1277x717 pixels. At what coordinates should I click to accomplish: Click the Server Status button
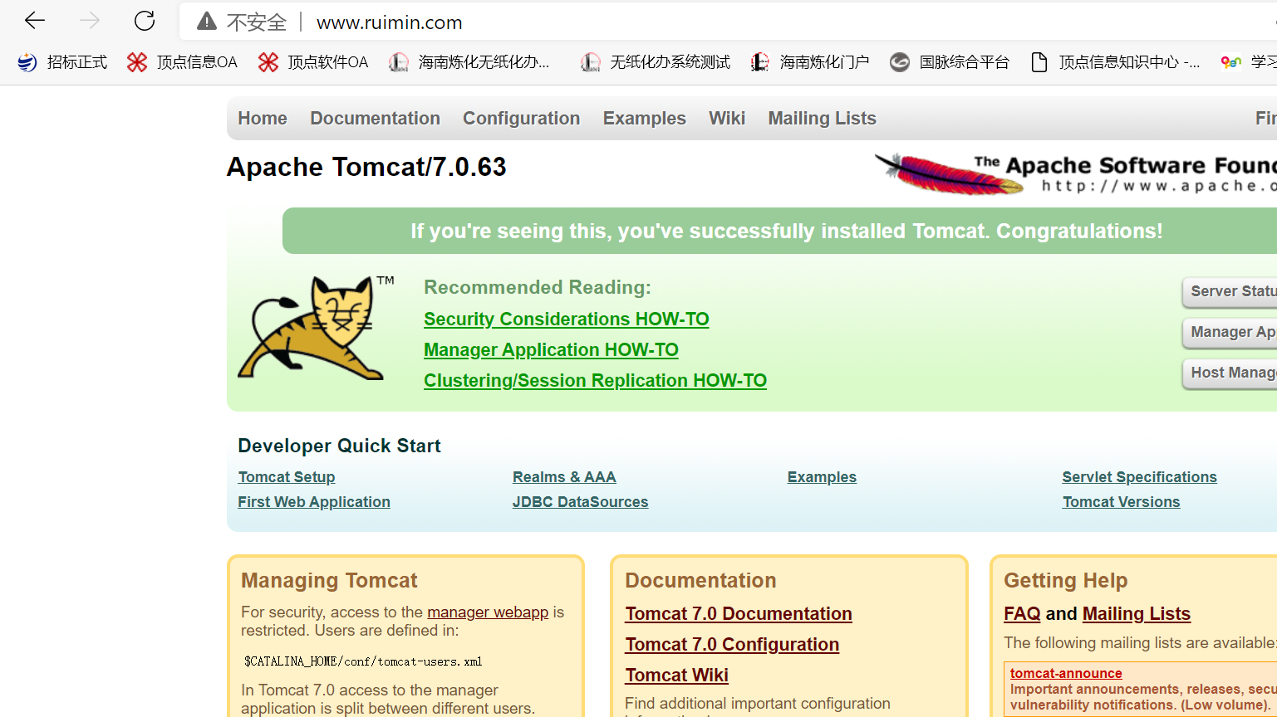click(1230, 291)
